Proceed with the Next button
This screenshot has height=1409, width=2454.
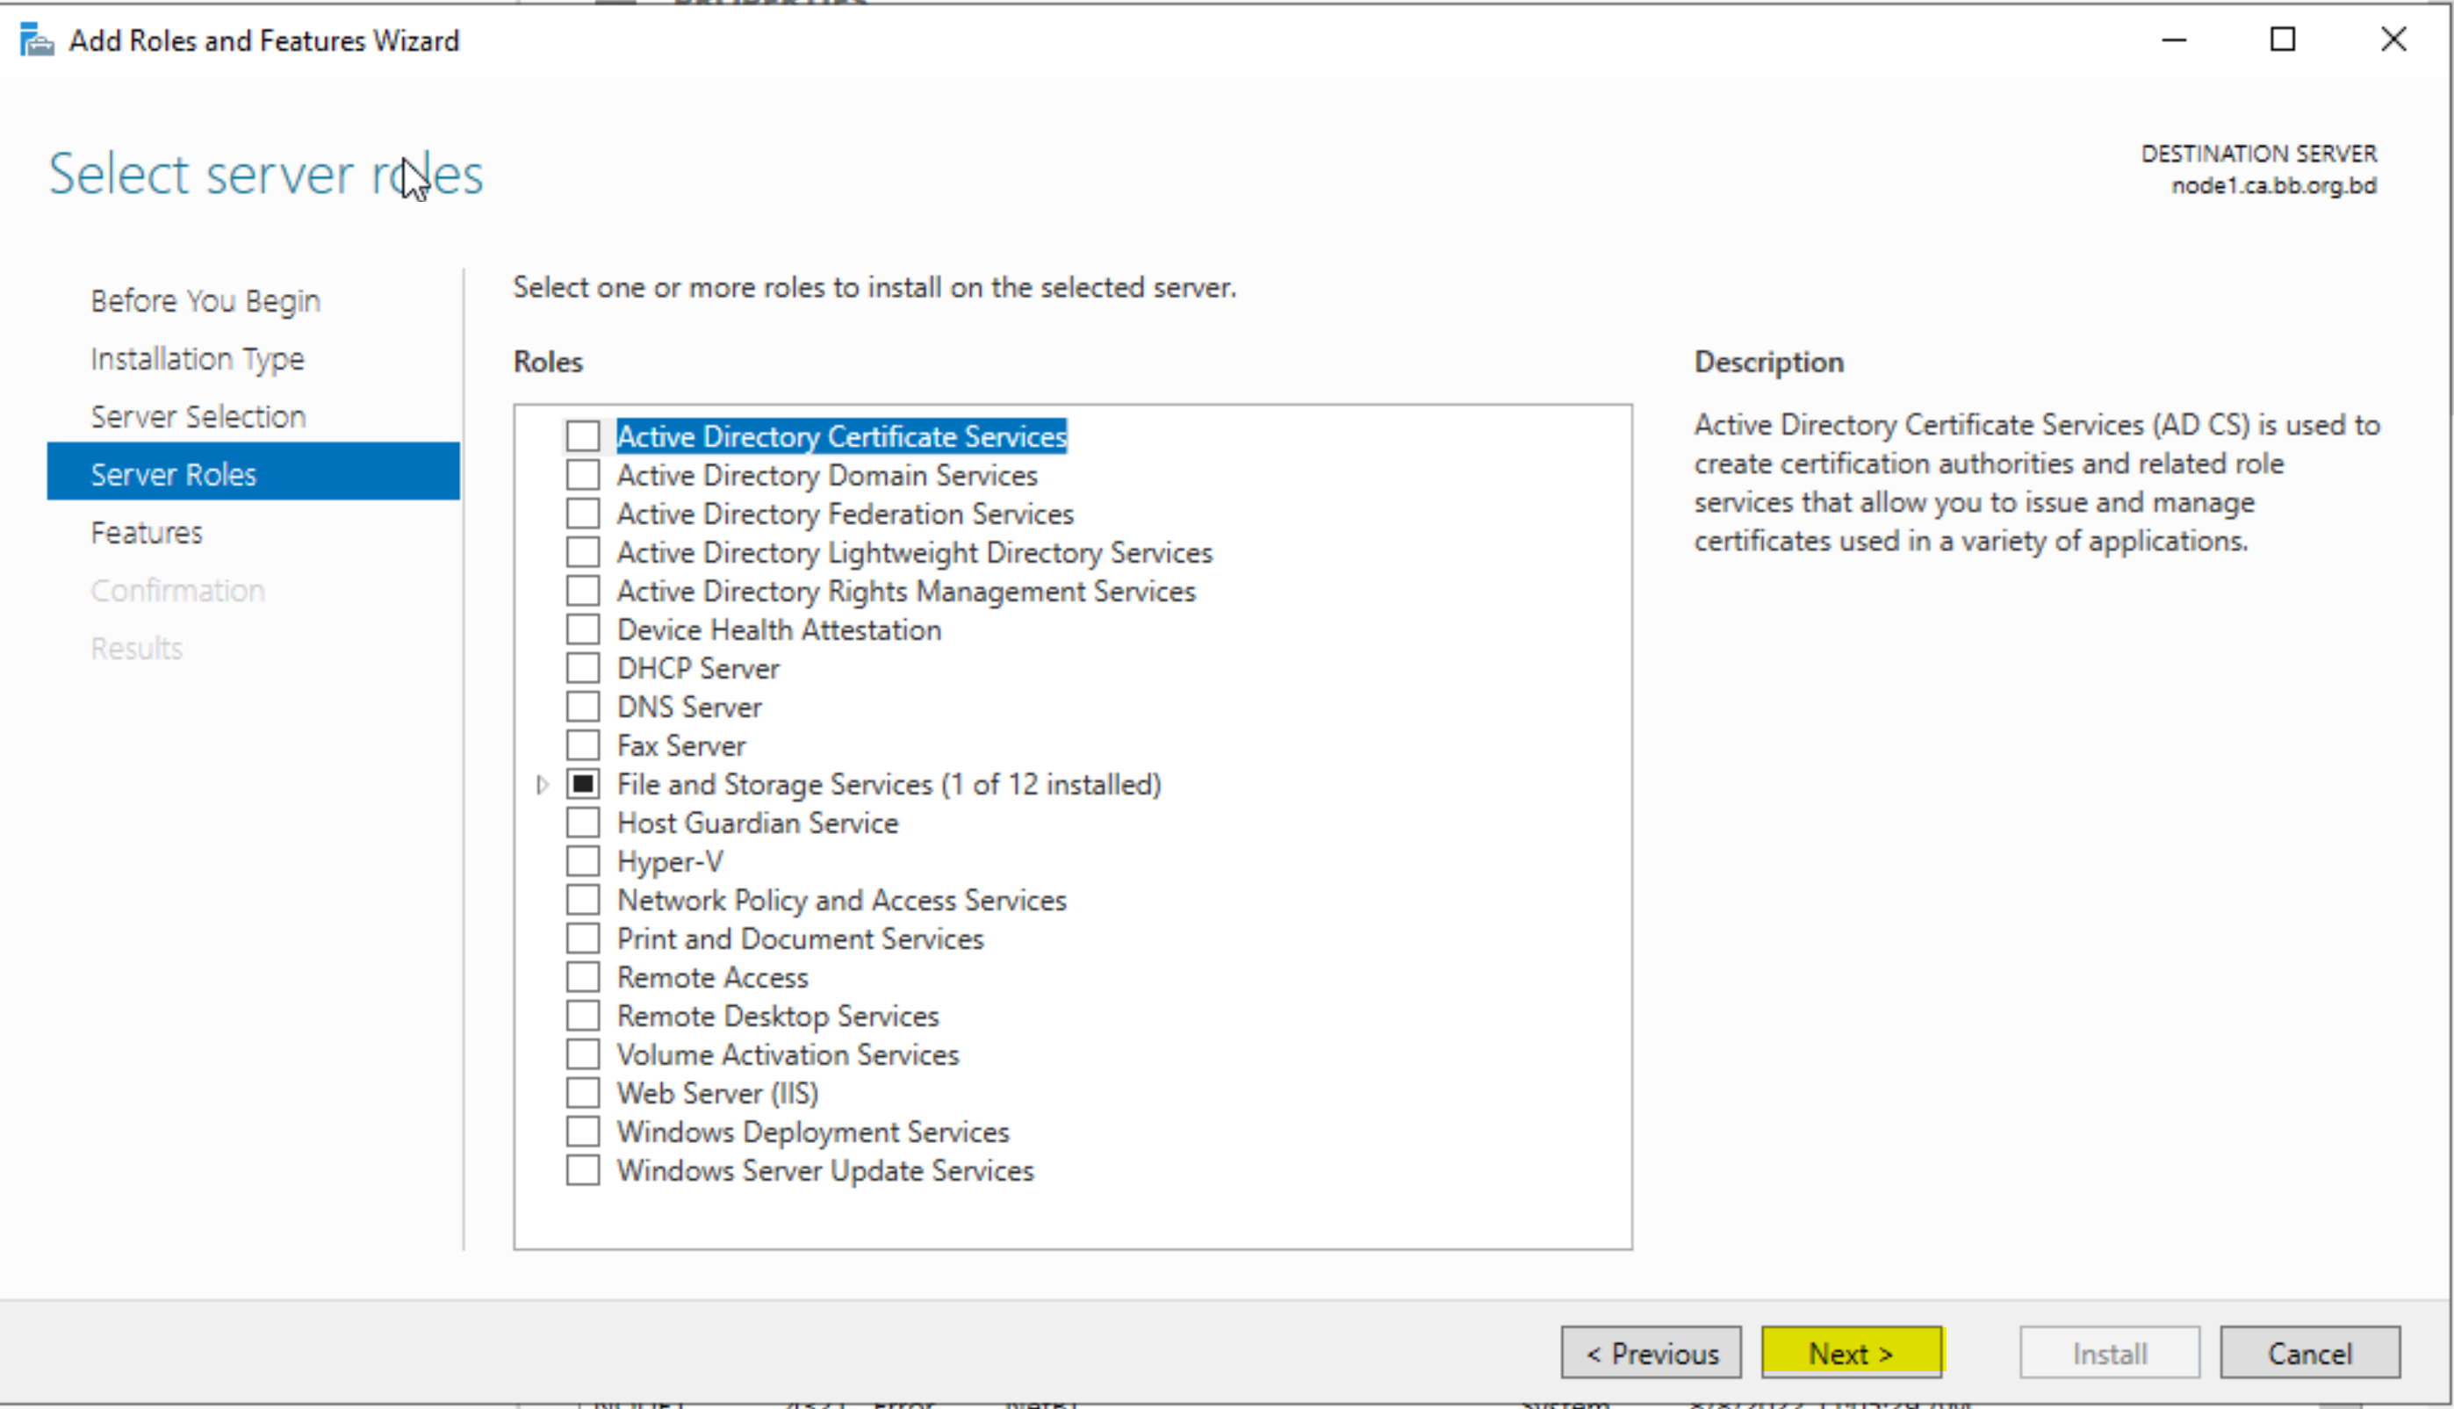pyautogui.click(x=1851, y=1353)
